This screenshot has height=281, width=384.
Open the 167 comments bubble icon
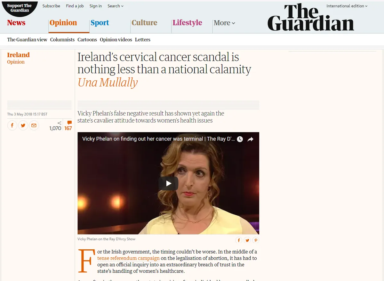(x=69, y=123)
